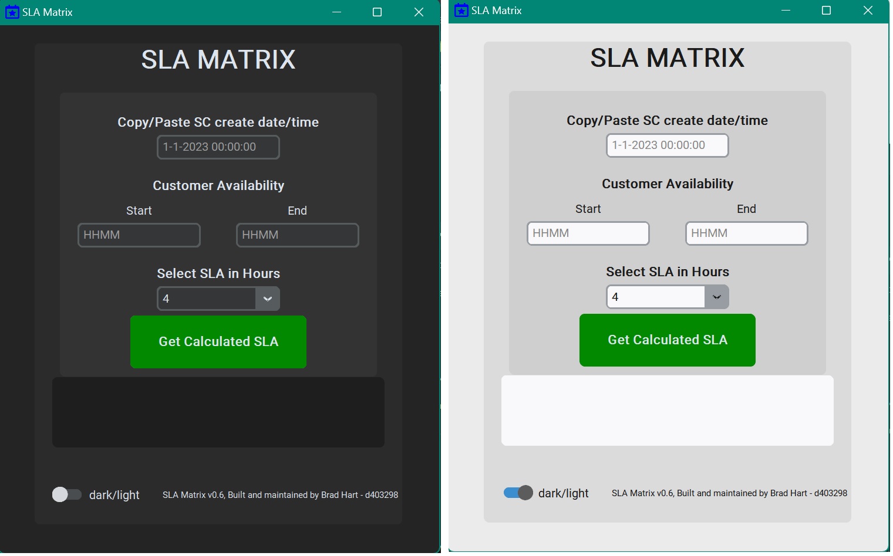Click the empty results panel in dark window
This screenshot has height=556, width=893.
[218, 412]
